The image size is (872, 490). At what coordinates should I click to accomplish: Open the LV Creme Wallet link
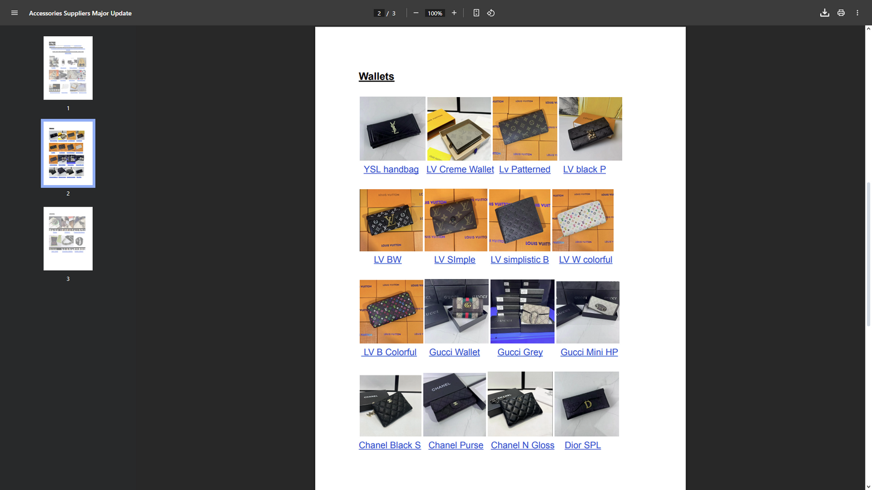[460, 169]
